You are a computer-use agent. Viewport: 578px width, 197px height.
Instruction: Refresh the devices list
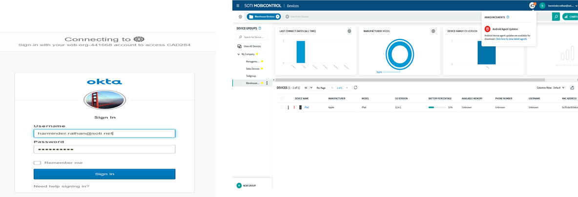coord(355,88)
